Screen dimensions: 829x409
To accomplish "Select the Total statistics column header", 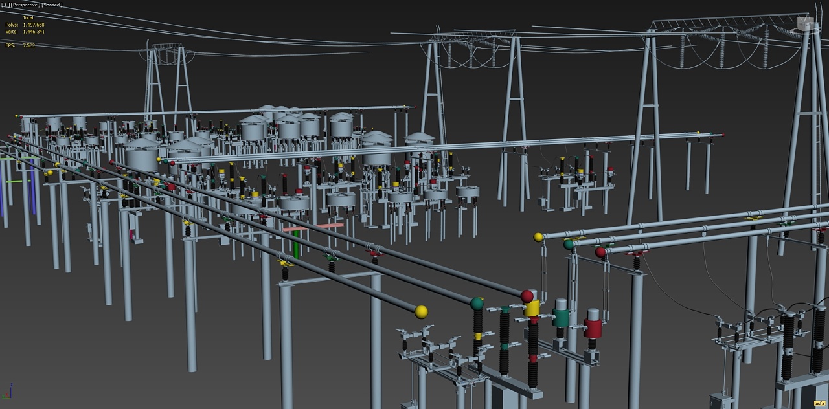I will click(x=28, y=18).
